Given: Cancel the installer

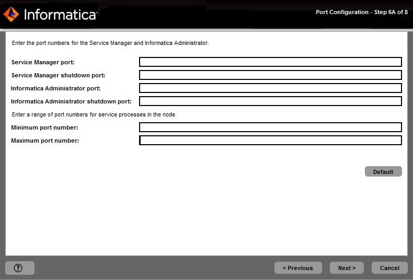Looking at the screenshot, I should (x=389, y=268).
